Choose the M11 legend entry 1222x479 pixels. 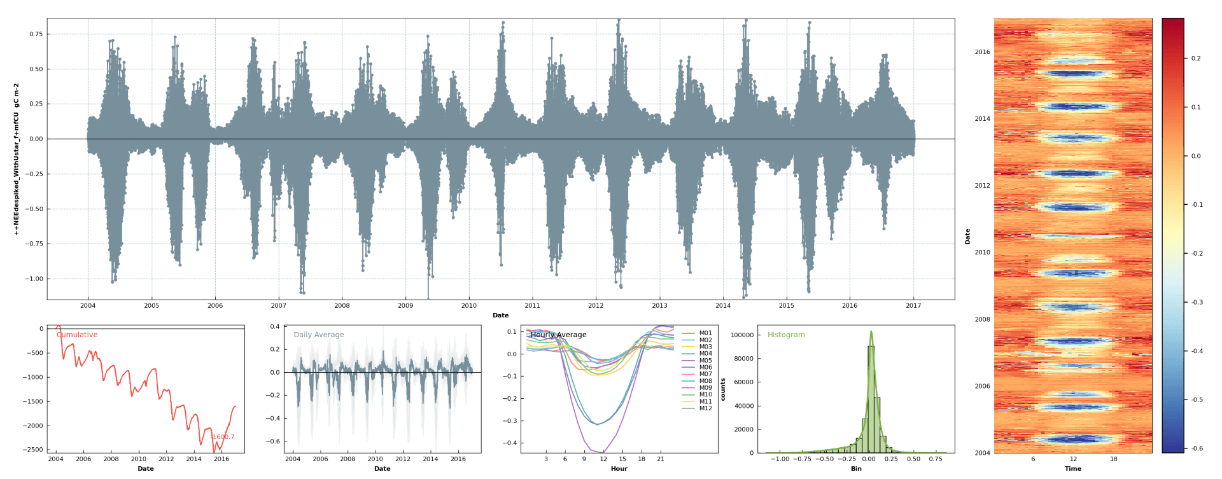[x=697, y=401]
